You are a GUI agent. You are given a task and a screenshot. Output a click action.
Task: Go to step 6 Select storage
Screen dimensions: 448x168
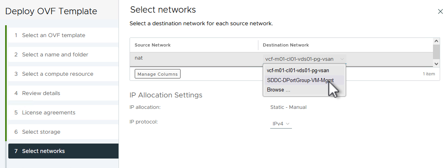coord(41,132)
